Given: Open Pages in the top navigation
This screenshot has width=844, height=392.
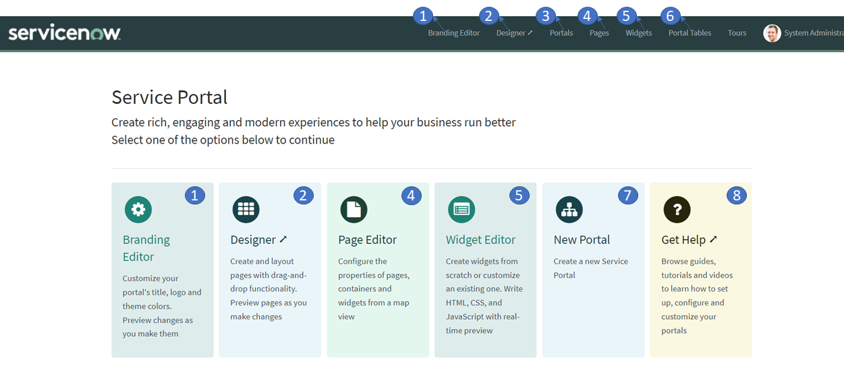Looking at the screenshot, I should tap(598, 32).
